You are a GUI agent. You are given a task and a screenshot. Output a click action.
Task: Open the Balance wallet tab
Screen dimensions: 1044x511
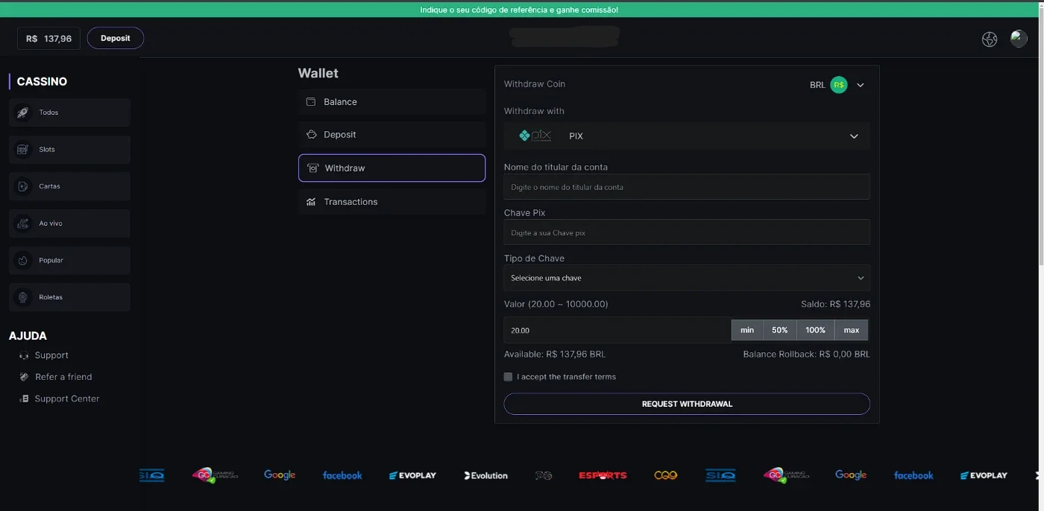pyautogui.click(x=392, y=102)
